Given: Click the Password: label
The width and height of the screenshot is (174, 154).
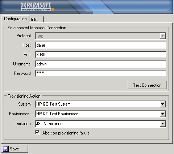Looking at the screenshot, I should coord(22,73).
